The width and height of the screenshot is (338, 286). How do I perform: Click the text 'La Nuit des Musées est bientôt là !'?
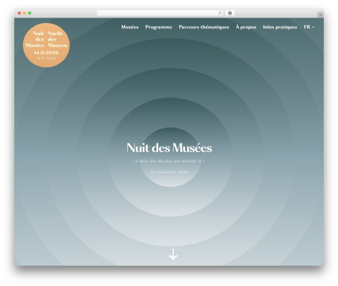point(169,161)
